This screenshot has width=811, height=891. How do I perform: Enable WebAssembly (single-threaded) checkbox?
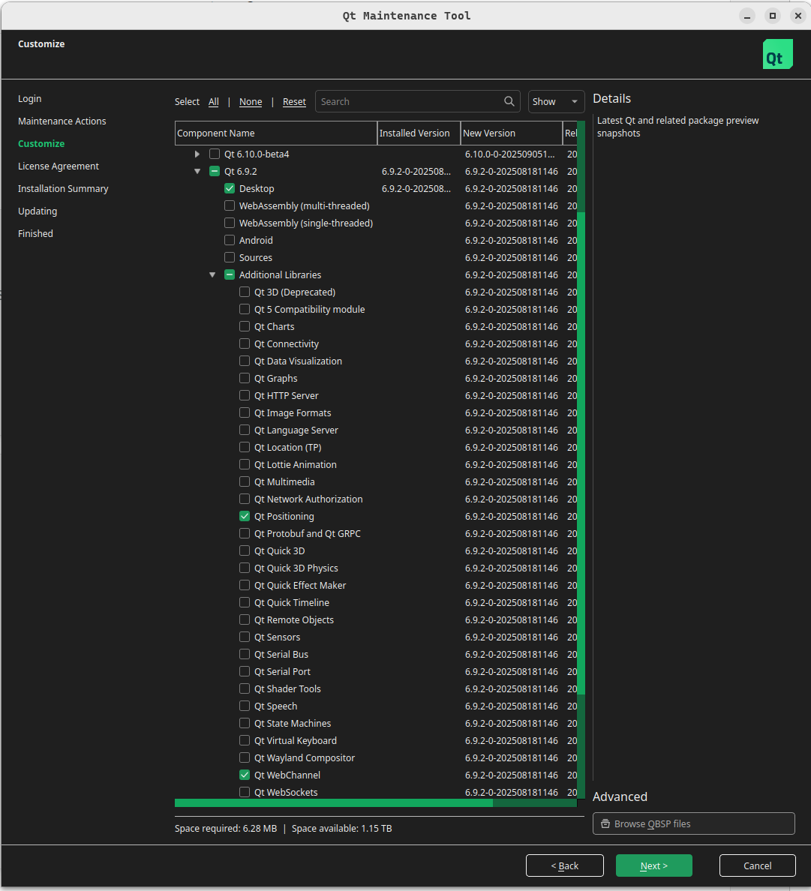[x=230, y=223]
